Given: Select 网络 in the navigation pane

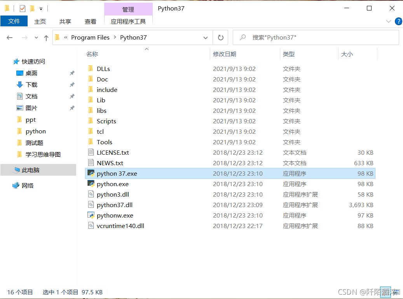Looking at the screenshot, I should click(28, 185).
